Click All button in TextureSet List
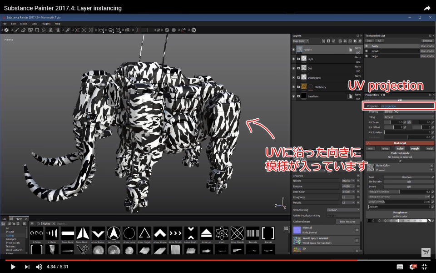The height and width of the screenshot is (273, 436). [x=379, y=40]
